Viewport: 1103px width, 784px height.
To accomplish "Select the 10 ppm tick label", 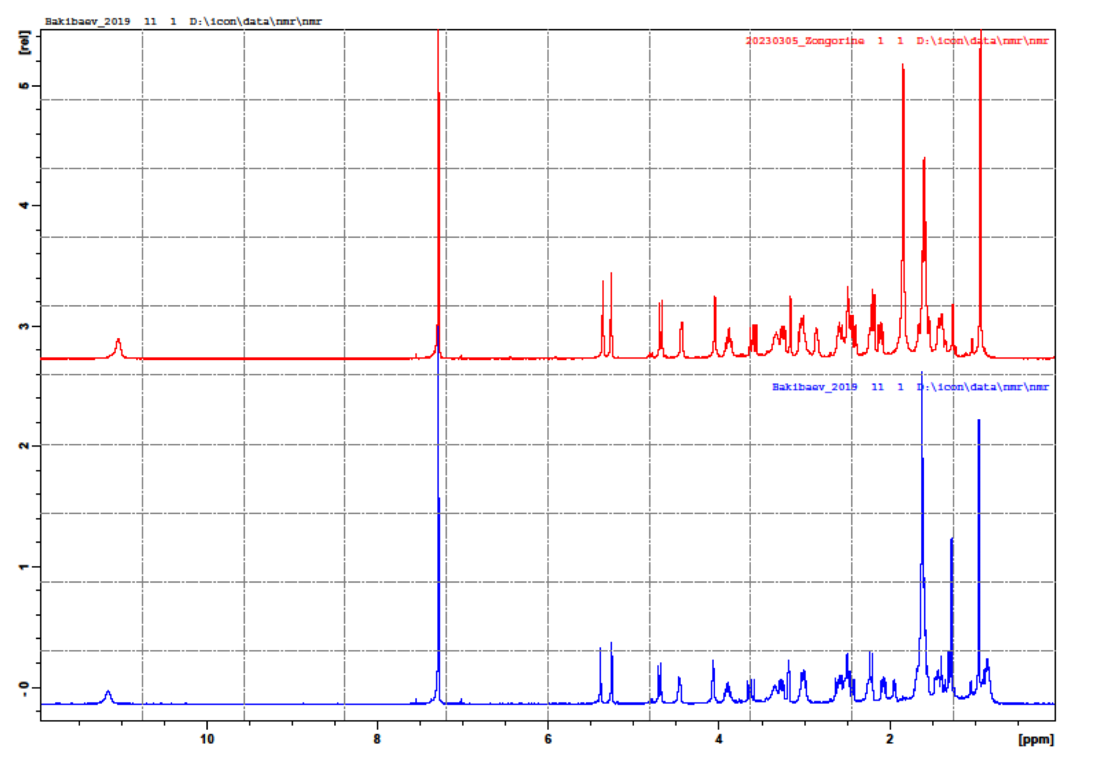I will (x=207, y=739).
